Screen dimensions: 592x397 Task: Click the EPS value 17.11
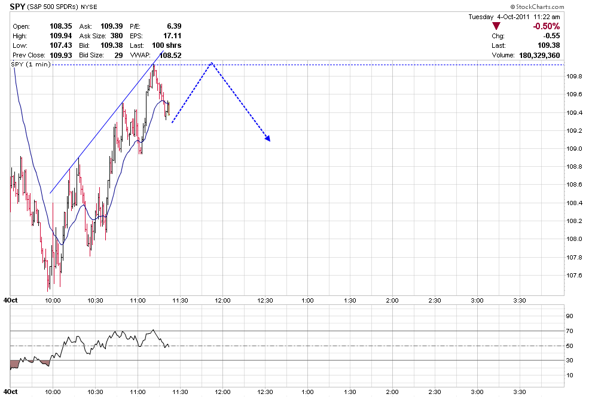coord(173,36)
